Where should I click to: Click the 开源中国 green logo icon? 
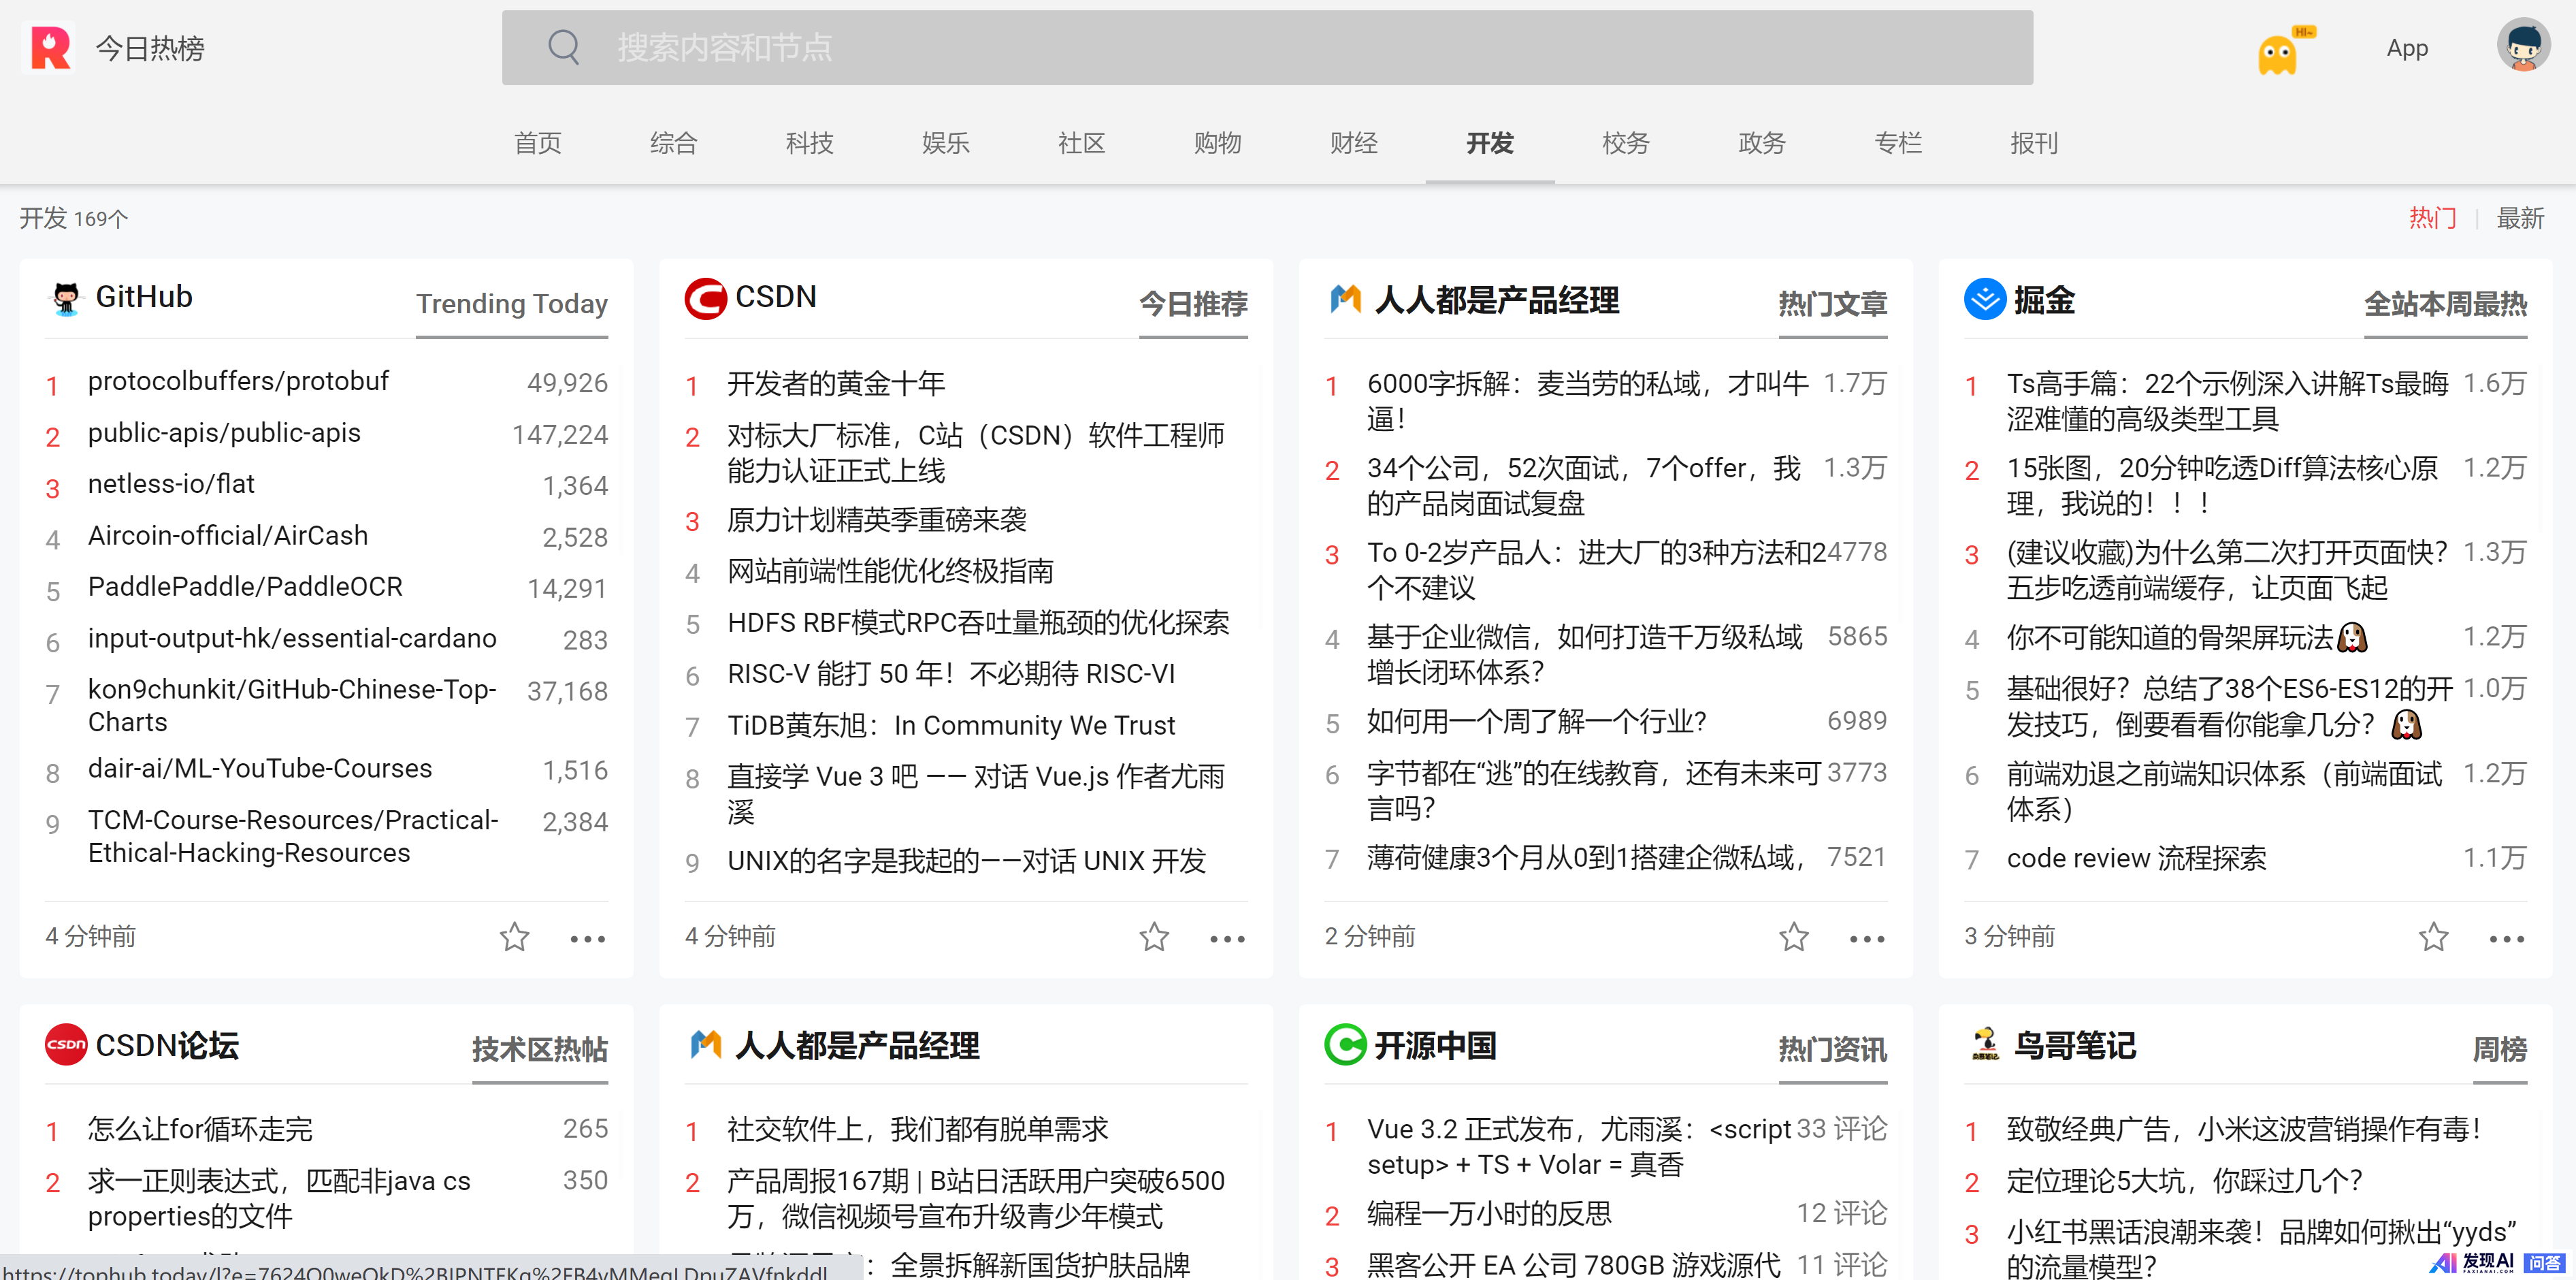(1345, 1044)
